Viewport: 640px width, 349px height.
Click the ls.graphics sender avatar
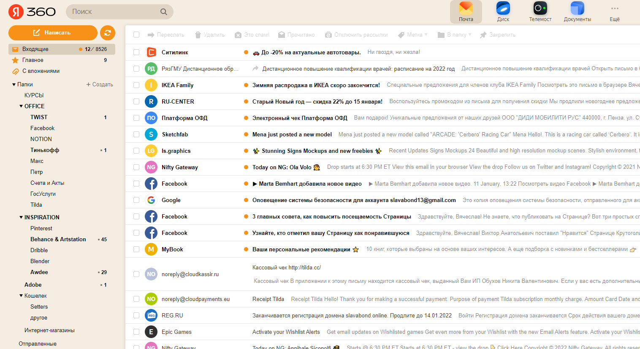tap(151, 151)
